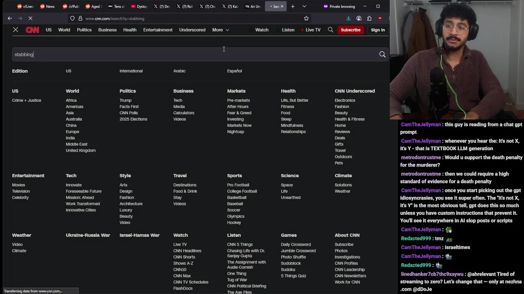Switch to the Aged Reddit tab
The height and width of the screenshot is (294, 524).
[93, 7]
